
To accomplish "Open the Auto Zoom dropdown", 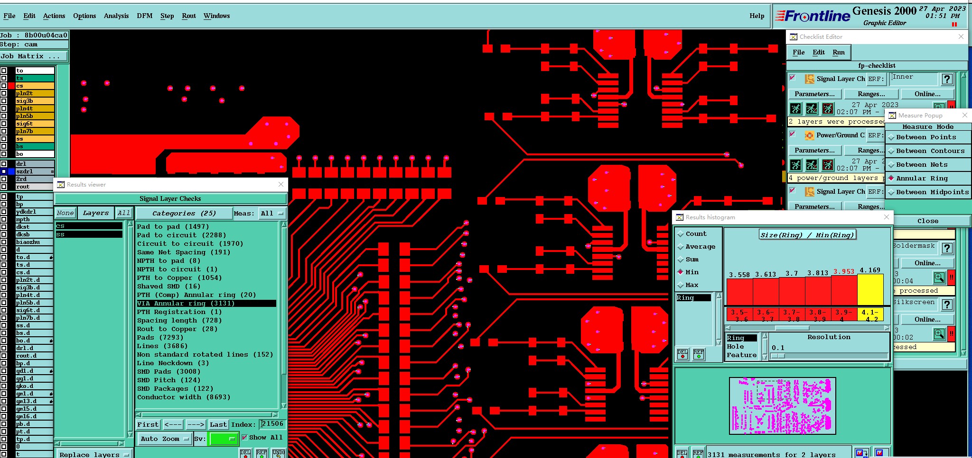I will click(x=164, y=439).
